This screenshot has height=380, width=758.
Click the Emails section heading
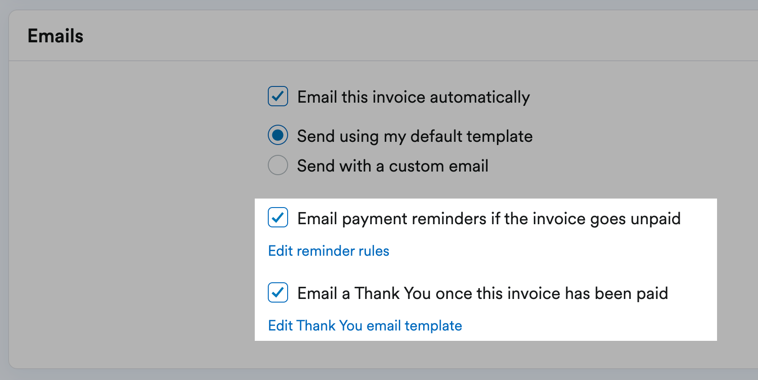[55, 36]
